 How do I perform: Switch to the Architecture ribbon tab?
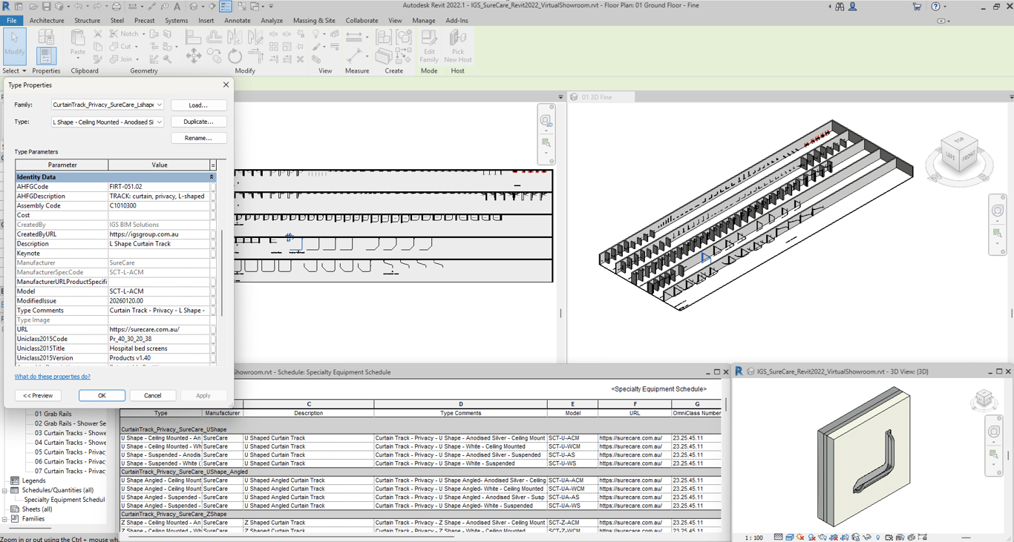(47, 21)
